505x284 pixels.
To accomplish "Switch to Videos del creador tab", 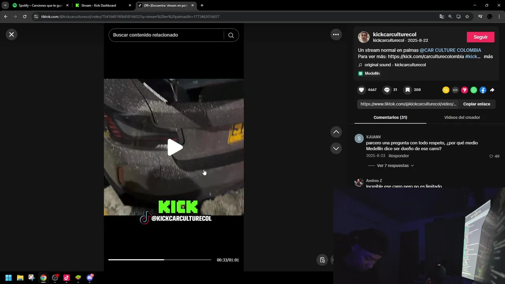I will point(462,118).
